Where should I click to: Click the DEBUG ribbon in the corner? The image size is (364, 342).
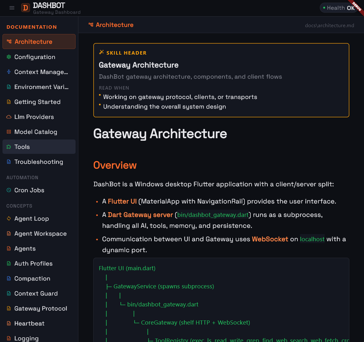coord(357,7)
